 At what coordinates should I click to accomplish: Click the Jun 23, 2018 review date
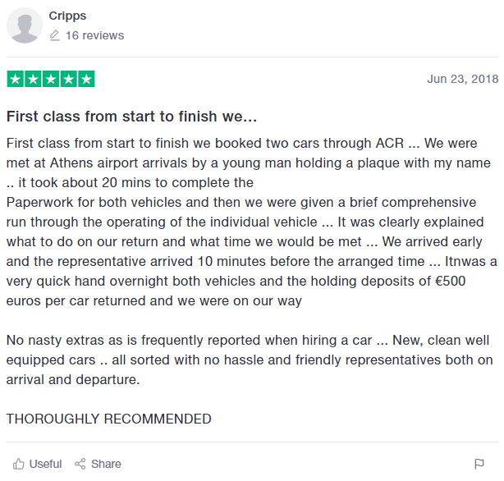462,79
